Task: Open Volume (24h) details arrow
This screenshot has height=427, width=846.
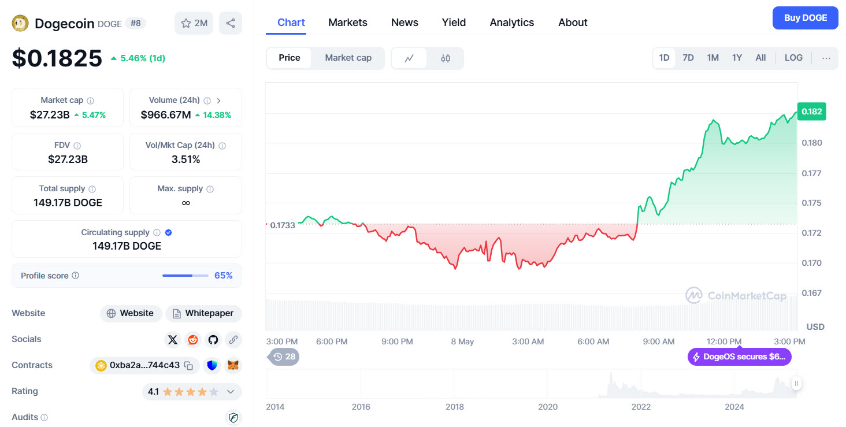Action: (218, 100)
